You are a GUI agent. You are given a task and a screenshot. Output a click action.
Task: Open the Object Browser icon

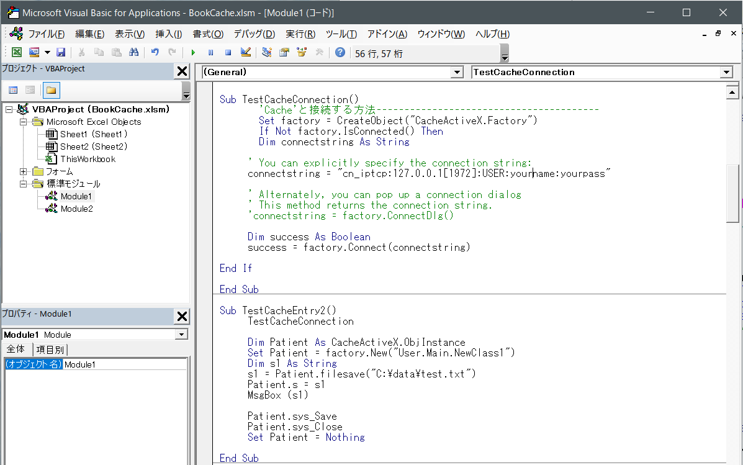(302, 52)
